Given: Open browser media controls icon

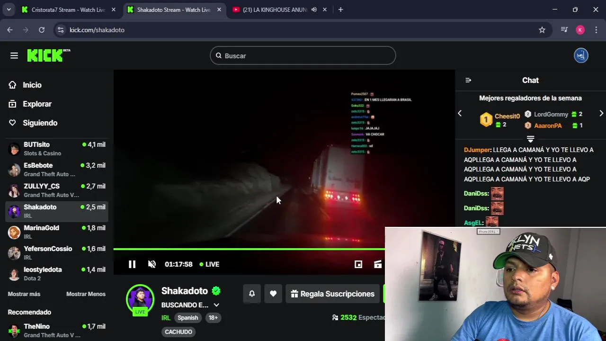Looking at the screenshot, I should (564, 30).
